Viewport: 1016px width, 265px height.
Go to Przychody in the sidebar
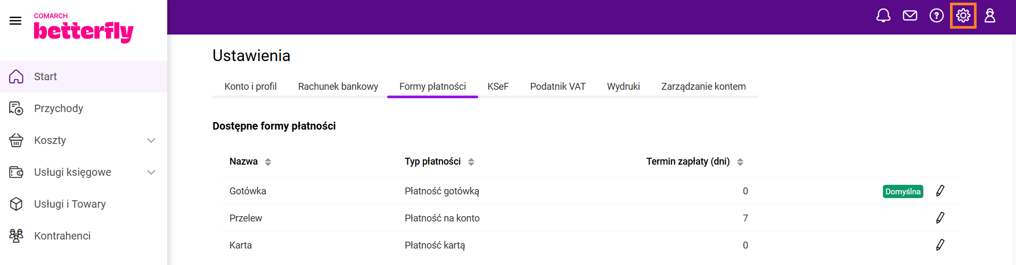coord(59,108)
